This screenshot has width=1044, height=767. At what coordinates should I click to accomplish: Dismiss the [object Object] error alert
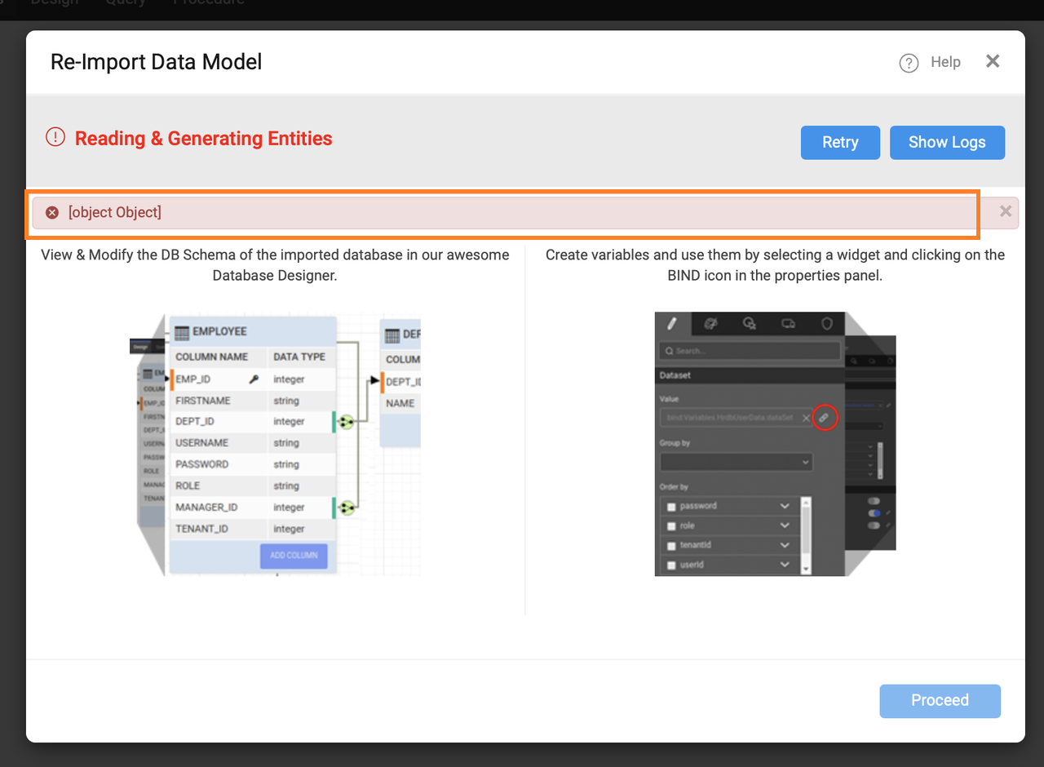1006,211
